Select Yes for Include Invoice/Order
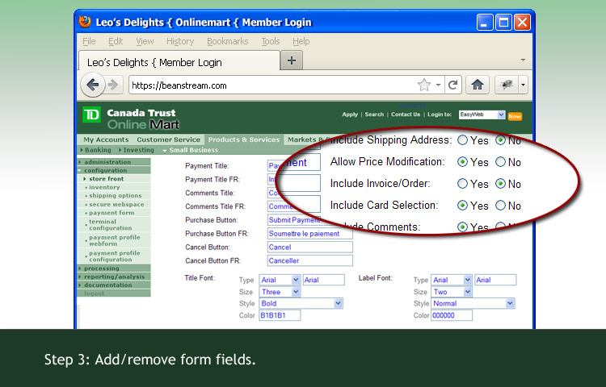The image size is (606, 387). 462,184
